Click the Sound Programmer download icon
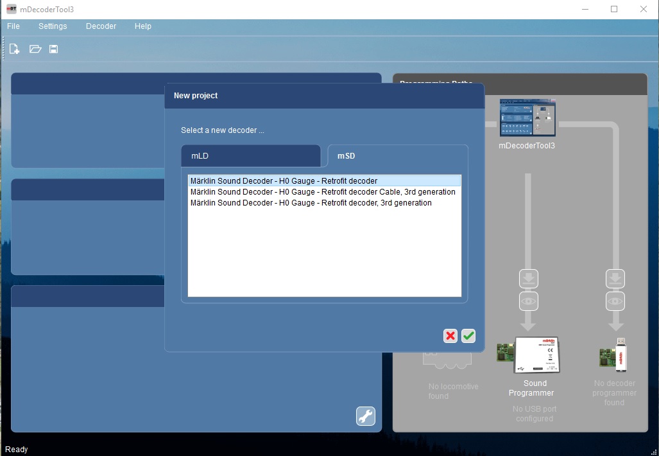Image resolution: width=659 pixels, height=456 pixels. coord(529,279)
